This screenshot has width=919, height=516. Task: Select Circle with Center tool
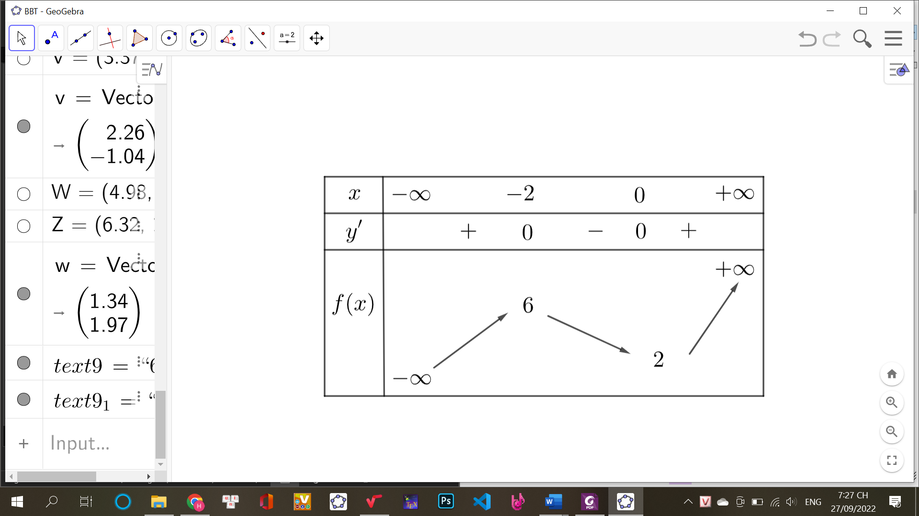click(169, 38)
